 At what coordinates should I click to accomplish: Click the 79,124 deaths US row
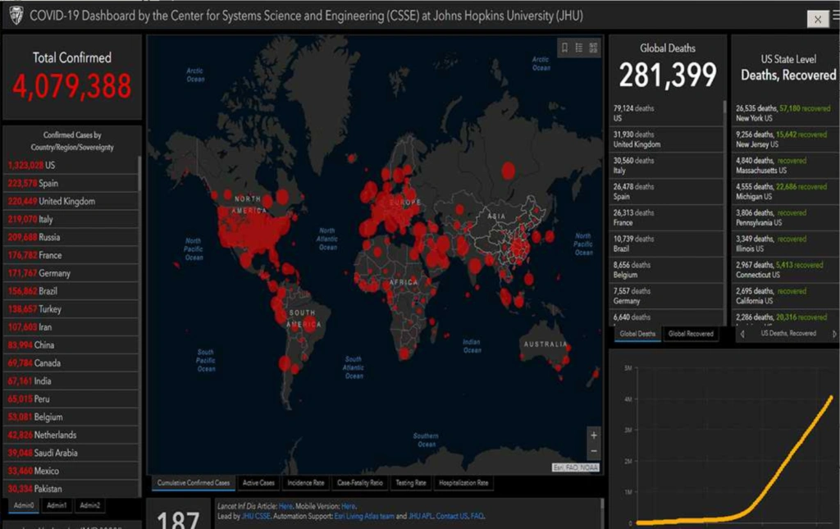pos(666,113)
